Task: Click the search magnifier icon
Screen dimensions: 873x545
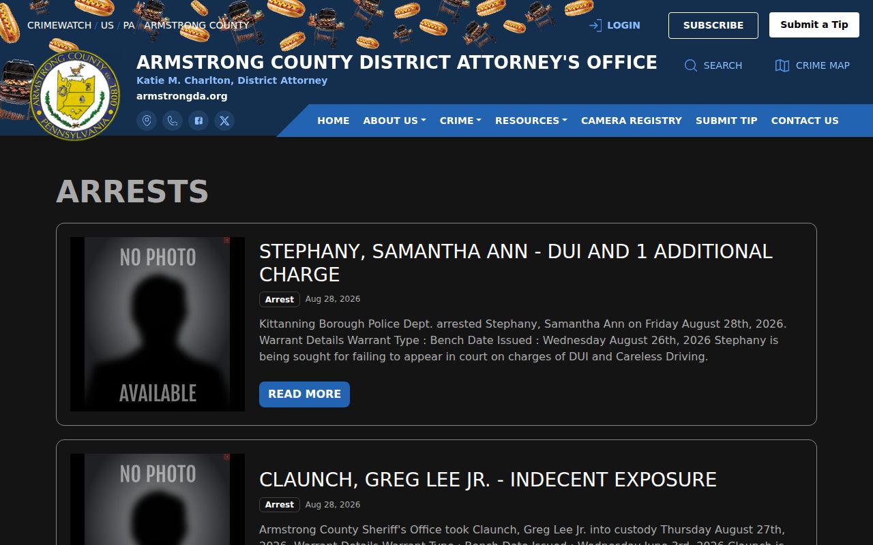Action: (691, 65)
